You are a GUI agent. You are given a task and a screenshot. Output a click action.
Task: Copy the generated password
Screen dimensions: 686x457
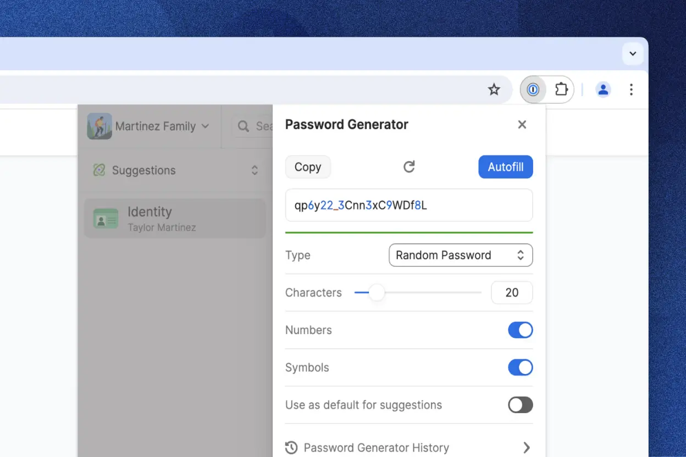click(308, 167)
